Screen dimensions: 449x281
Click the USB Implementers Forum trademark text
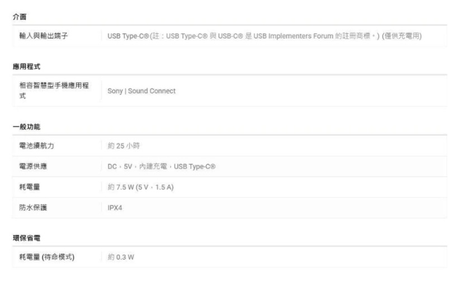click(x=291, y=36)
